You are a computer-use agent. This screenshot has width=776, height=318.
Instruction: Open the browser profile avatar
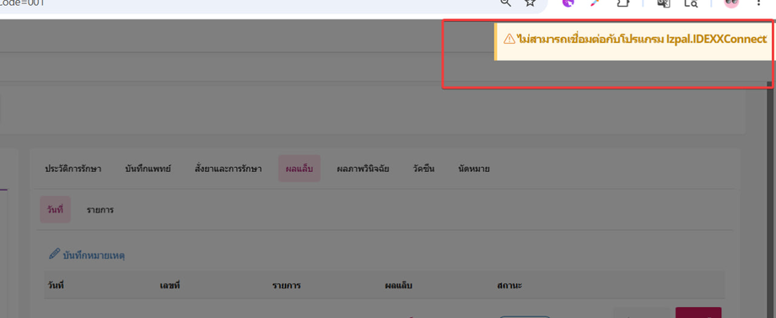coord(731,3)
